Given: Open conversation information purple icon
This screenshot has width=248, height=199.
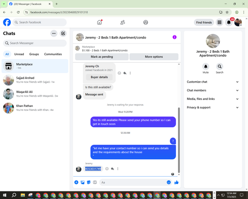Looking at the screenshot, I should (175, 37).
